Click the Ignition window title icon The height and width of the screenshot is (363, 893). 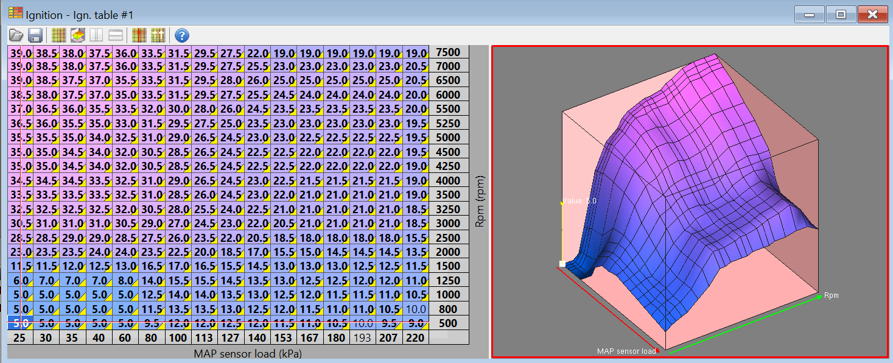(x=15, y=13)
